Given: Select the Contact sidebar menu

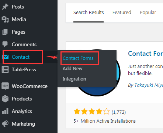Looking at the screenshot, I should tap(21, 57).
